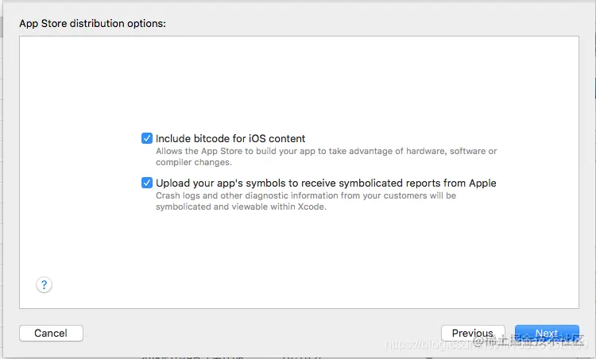Click the blue checkmark beside Include bitcode
The height and width of the screenshot is (359, 596).
tap(147, 138)
